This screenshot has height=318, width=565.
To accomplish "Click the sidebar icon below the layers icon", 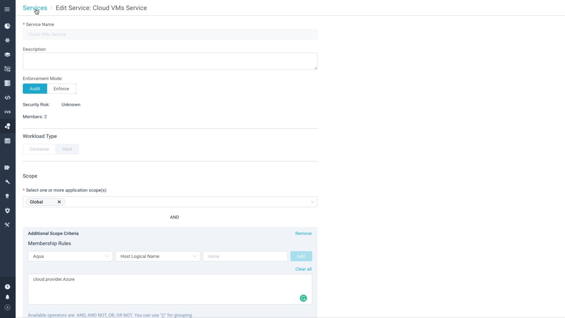I will point(7,69).
